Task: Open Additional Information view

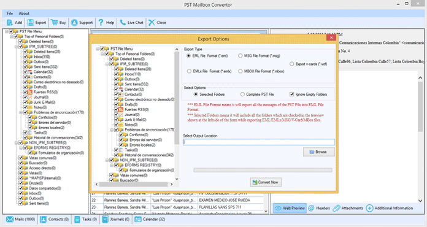Action: [x=390, y=208]
